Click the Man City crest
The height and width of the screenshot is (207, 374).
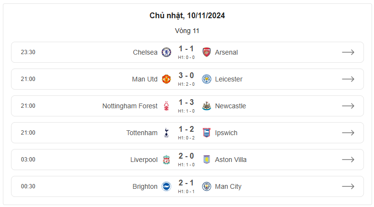[207, 186]
